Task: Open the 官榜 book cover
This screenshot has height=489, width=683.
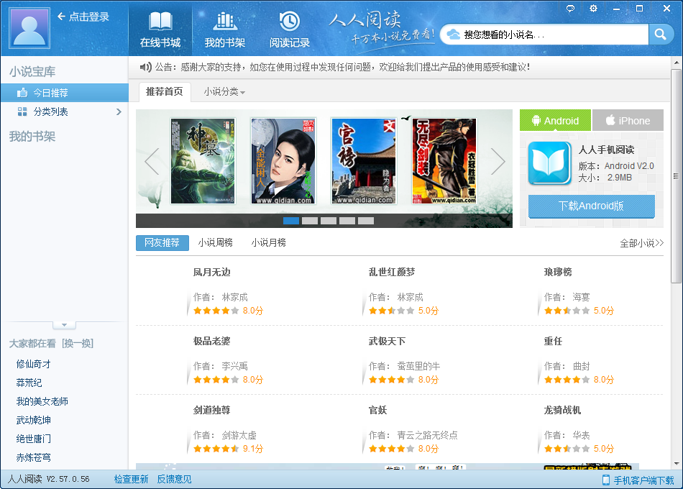Action: [x=364, y=161]
